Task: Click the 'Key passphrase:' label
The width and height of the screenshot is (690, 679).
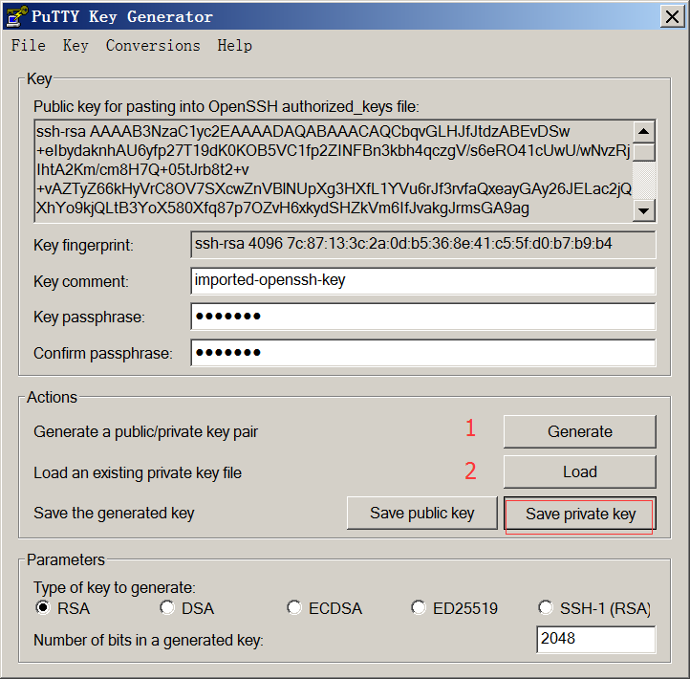Action: click(x=89, y=318)
